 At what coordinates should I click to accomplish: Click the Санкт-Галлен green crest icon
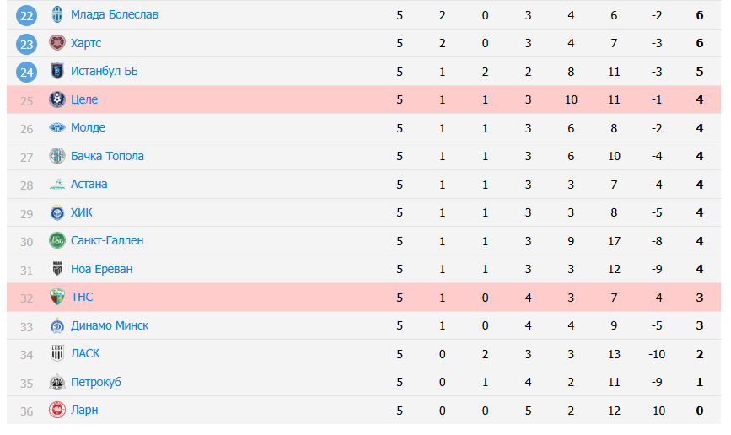click(x=57, y=240)
